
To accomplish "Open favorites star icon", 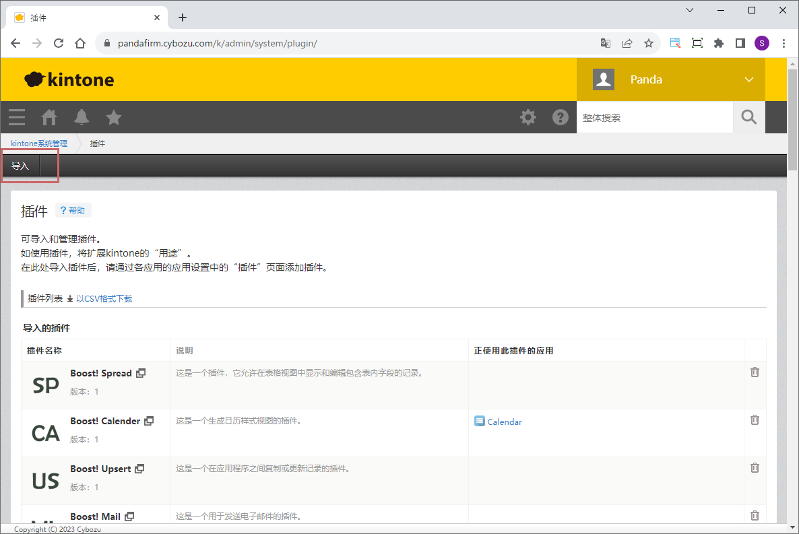I will (114, 117).
